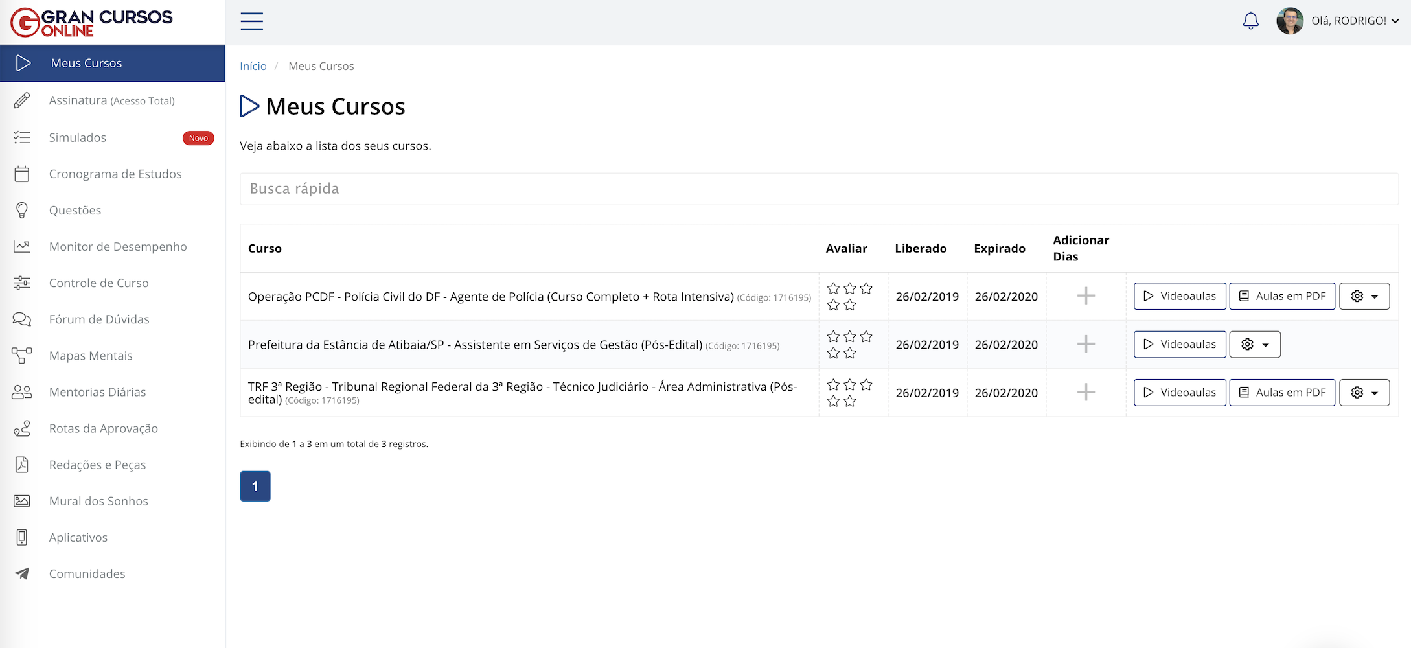The width and height of the screenshot is (1411, 648).
Task: Rate Operação PCDF with fifth star
Action: (x=850, y=305)
